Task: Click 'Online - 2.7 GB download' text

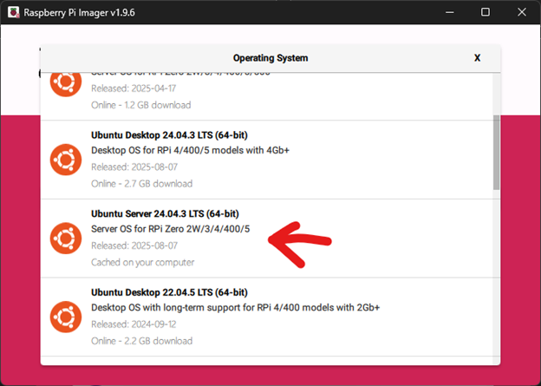Action: [142, 184]
